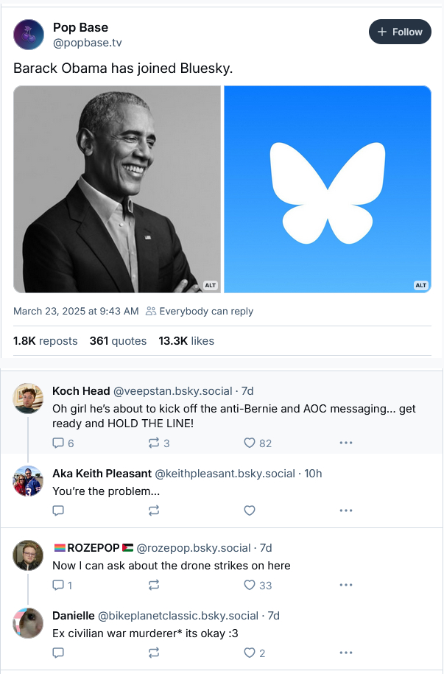The width and height of the screenshot is (444, 674).
Task: Reply to ROZEPOP's comment
Action: point(59,585)
